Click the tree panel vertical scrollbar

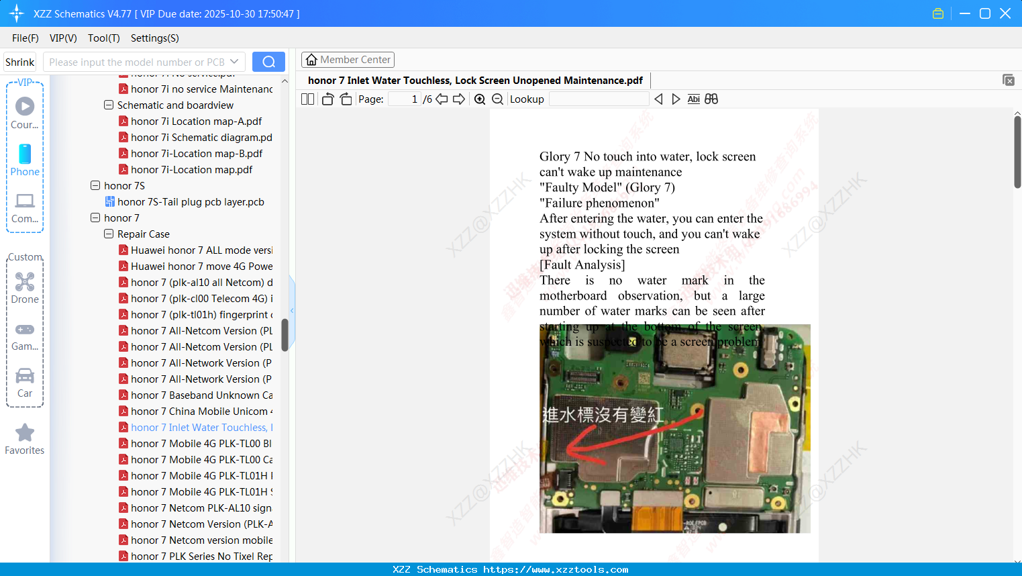coord(285,335)
